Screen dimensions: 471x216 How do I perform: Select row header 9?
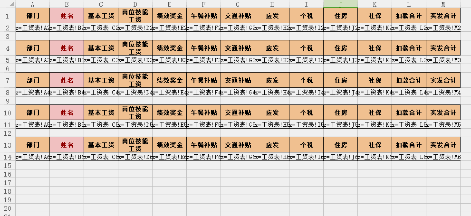click(x=8, y=102)
